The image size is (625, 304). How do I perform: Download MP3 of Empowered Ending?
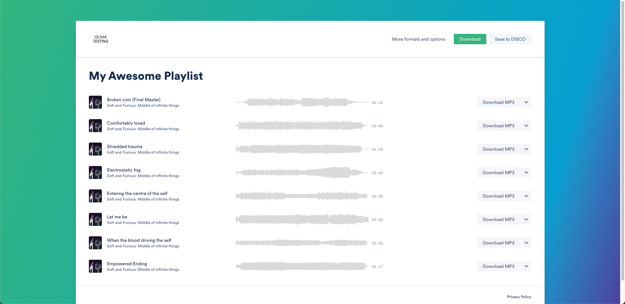pyautogui.click(x=498, y=266)
